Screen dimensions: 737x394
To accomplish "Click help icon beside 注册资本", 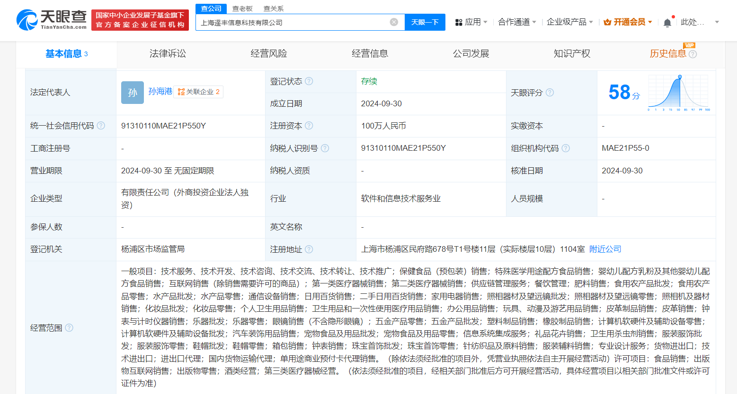I will (x=309, y=126).
